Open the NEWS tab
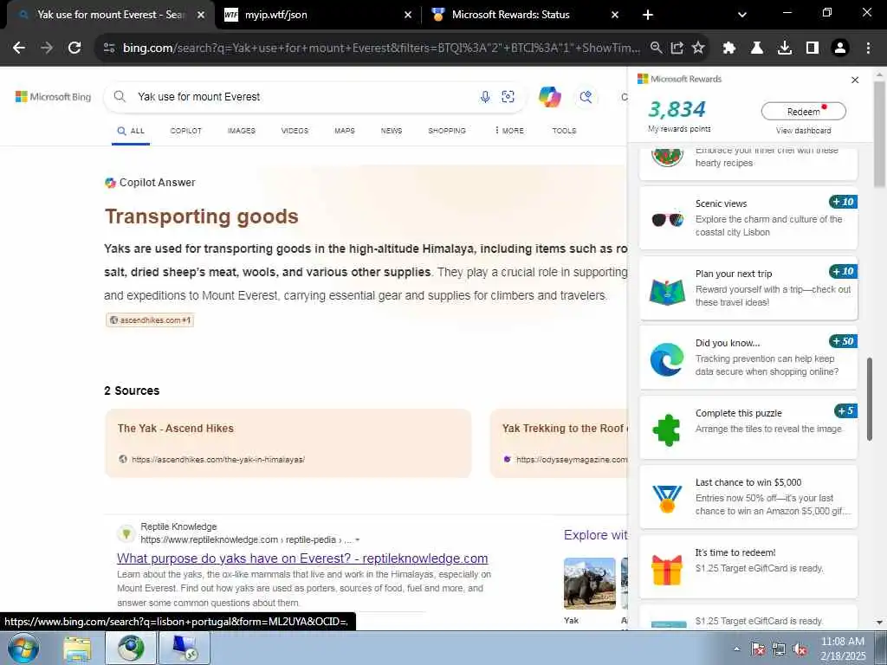This screenshot has height=665, width=887. coord(392,131)
